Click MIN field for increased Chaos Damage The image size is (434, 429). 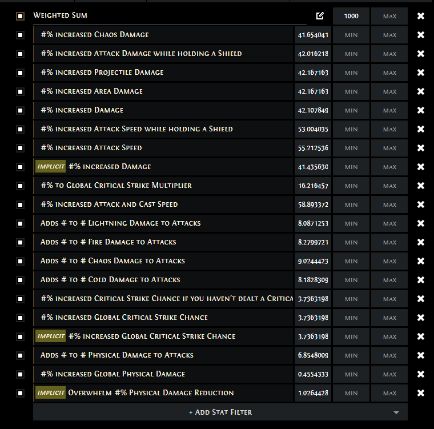pos(351,35)
